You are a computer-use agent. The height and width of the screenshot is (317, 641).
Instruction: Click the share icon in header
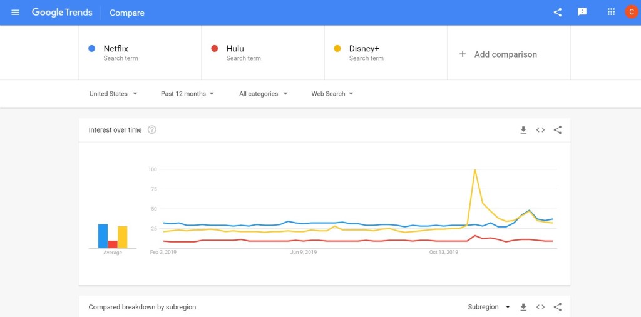point(558,13)
